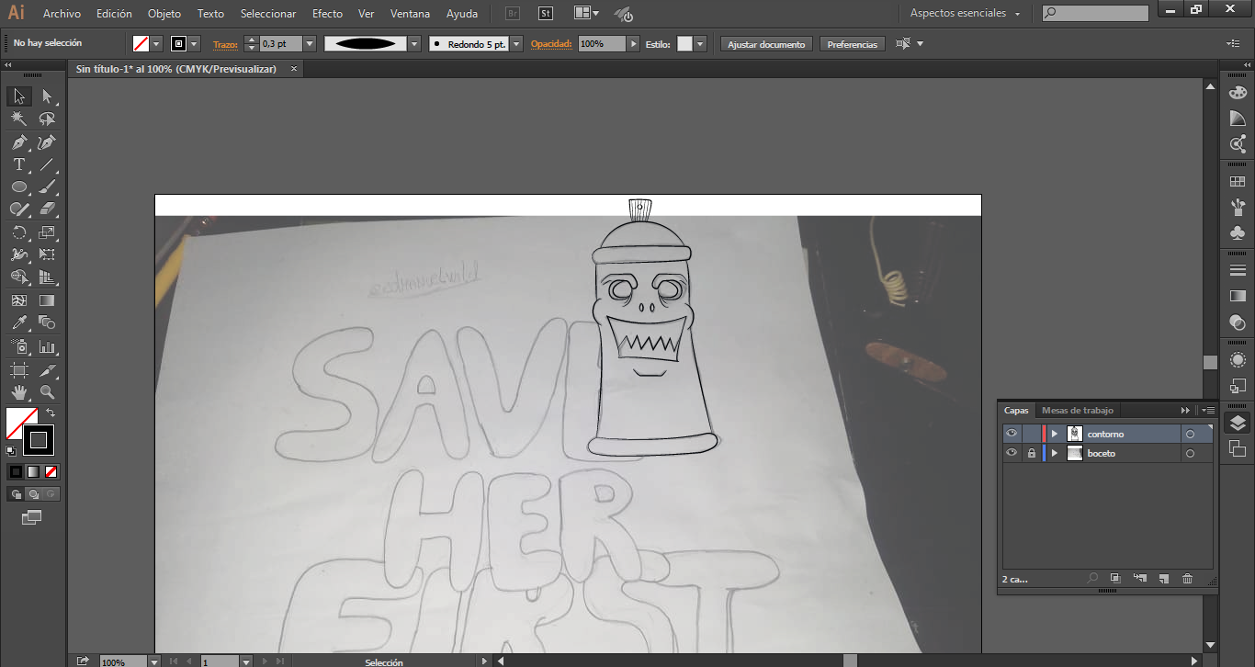Viewport: 1255px width, 667px height.
Task: Open the Opacidad transparency panel link
Action: pyautogui.click(x=551, y=44)
